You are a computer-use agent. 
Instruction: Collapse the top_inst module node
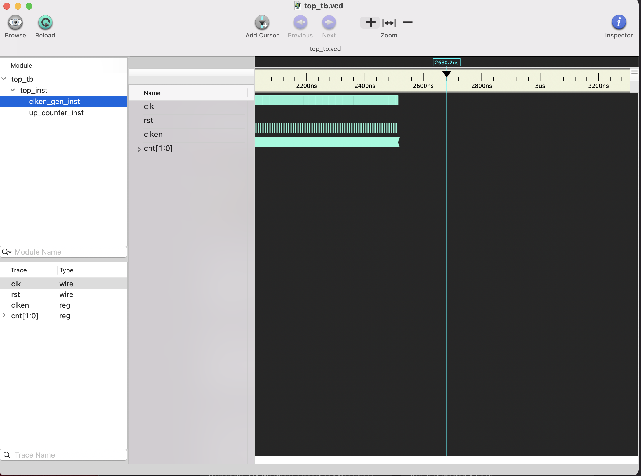coord(12,90)
